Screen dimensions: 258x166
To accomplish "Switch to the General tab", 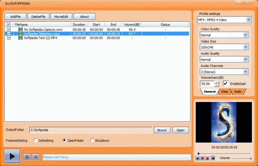I will click(x=210, y=92).
